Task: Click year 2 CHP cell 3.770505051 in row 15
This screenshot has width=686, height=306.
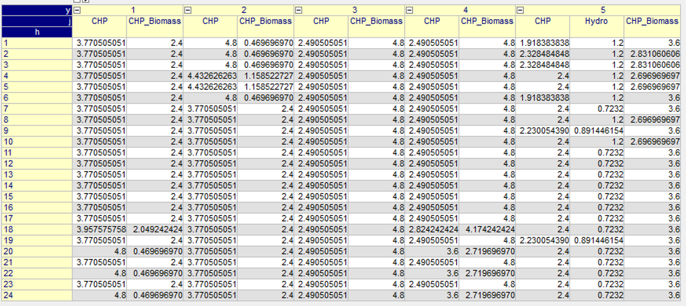Action: [210, 196]
